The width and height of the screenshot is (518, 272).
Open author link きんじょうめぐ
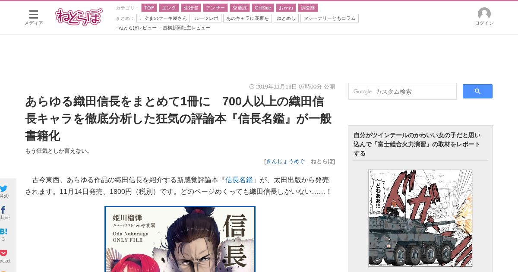[x=285, y=161]
